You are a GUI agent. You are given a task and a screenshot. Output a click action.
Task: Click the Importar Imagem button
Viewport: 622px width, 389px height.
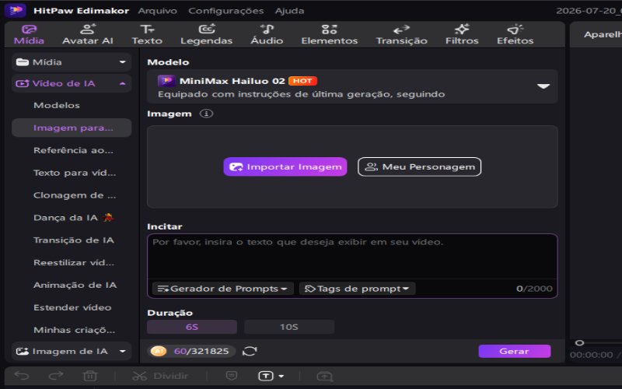tap(285, 166)
